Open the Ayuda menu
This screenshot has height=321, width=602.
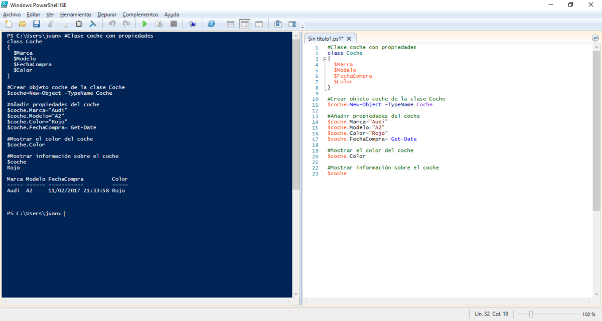point(172,15)
